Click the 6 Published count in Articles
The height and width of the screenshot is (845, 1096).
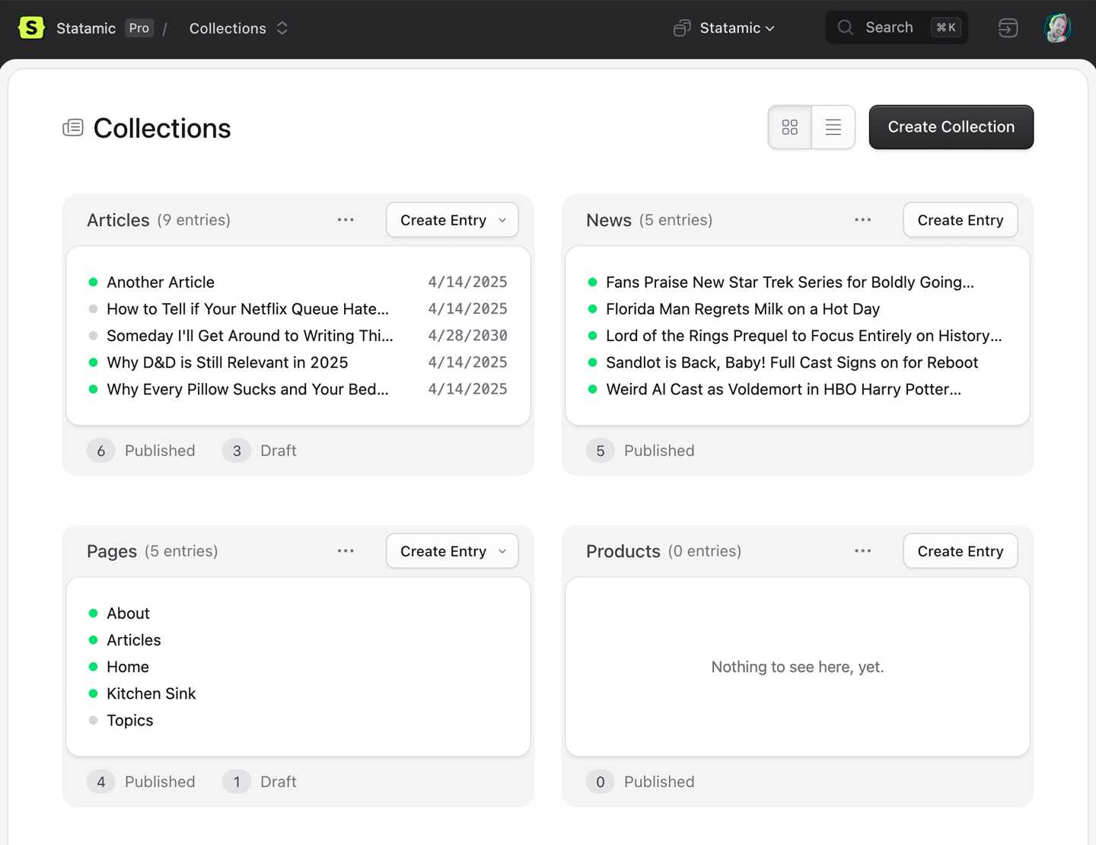141,451
